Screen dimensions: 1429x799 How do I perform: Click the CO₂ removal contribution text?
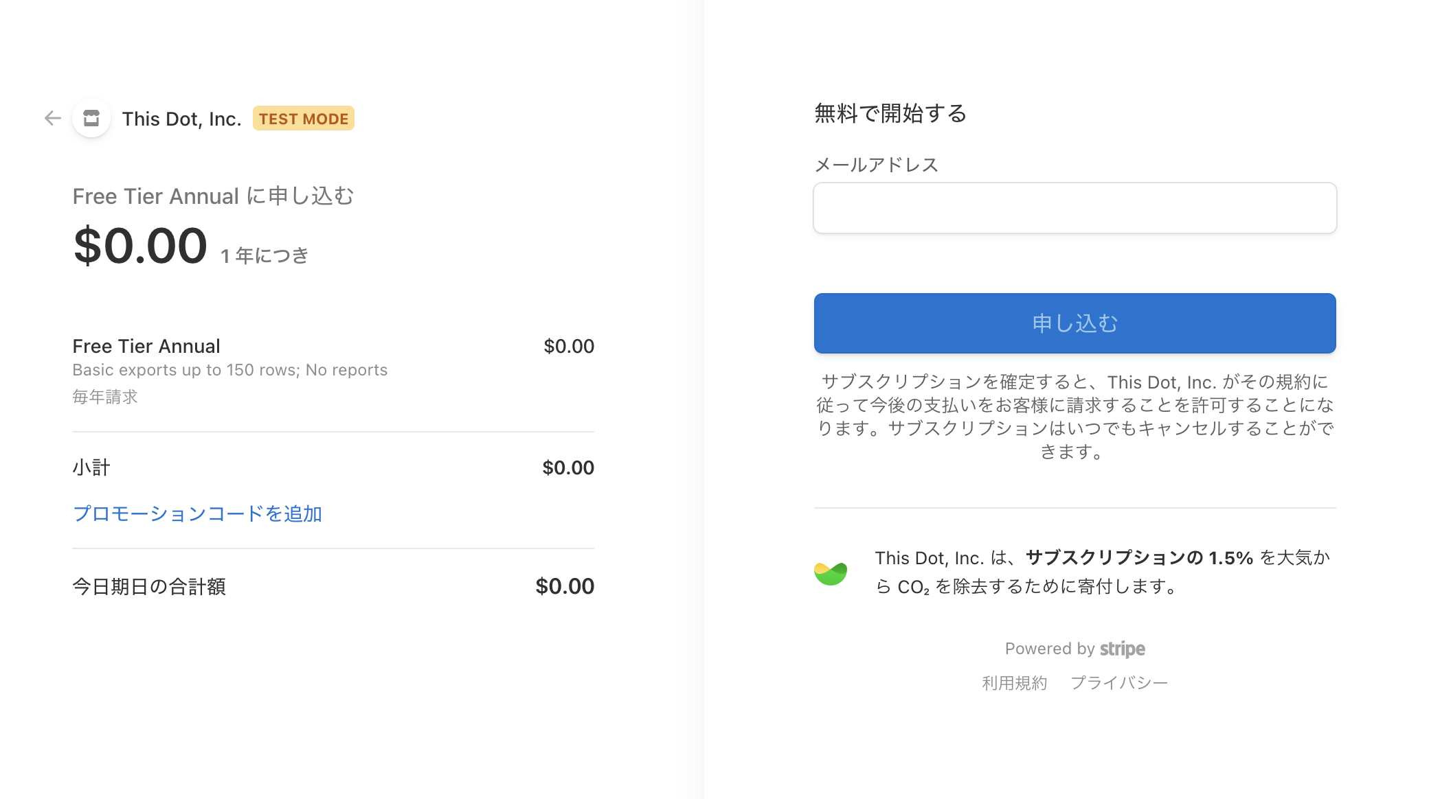[x=1103, y=572]
